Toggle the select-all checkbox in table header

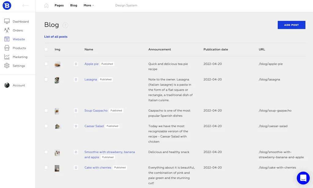click(46, 49)
